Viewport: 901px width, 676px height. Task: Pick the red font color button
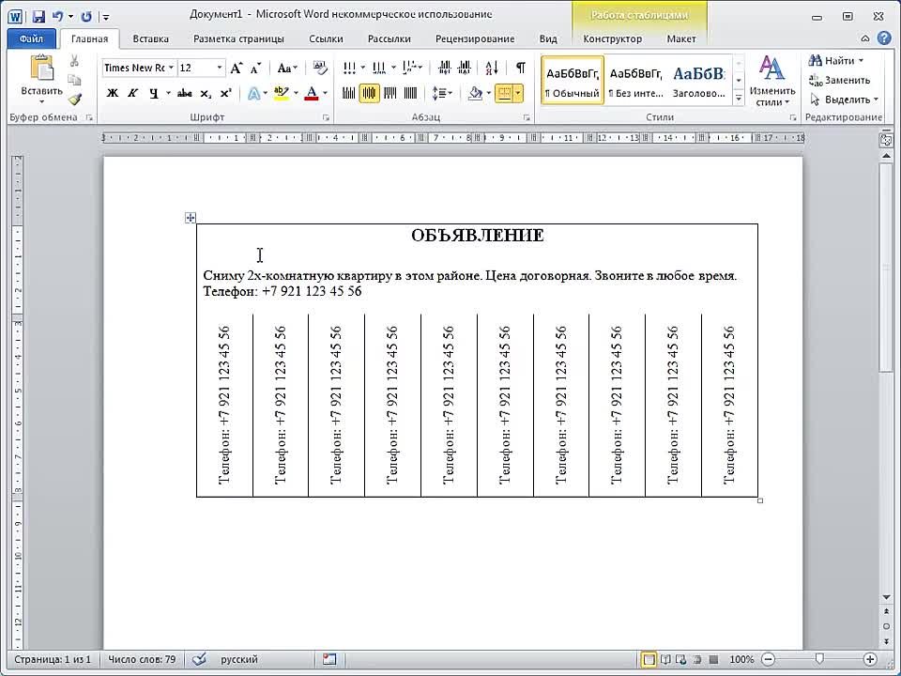point(312,93)
